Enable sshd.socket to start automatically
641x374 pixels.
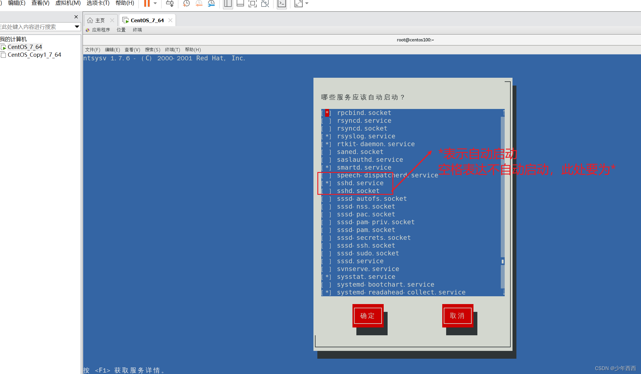pyautogui.click(x=327, y=191)
